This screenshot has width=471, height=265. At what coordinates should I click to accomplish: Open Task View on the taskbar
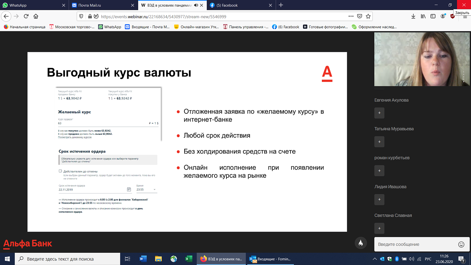click(127, 259)
